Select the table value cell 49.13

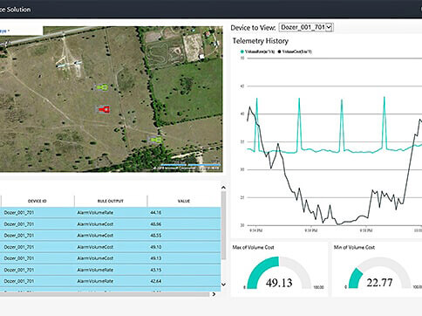click(156, 258)
